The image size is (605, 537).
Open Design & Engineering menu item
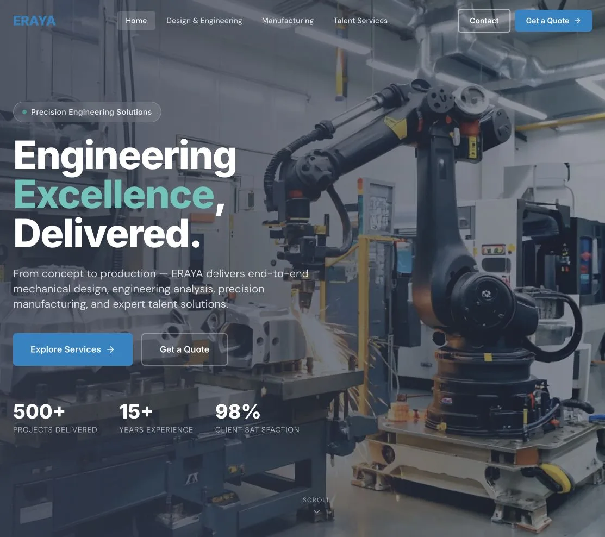pyautogui.click(x=204, y=21)
